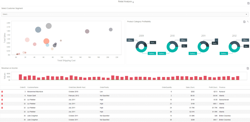Sort by the OrderQuantity column header

pos(167,87)
